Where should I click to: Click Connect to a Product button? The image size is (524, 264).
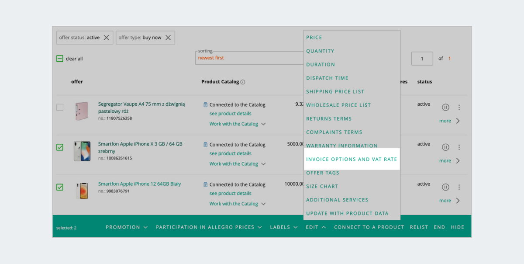coord(369,227)
